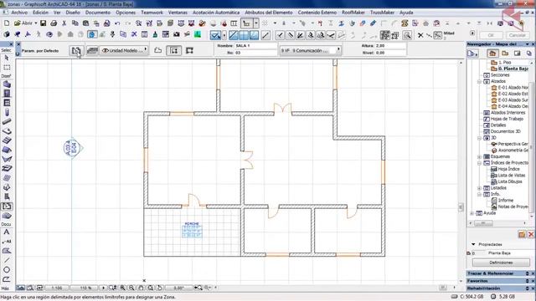Toggle manual polygon zone construction method
This screenshot has height=301, width=536.
(157, 50)
